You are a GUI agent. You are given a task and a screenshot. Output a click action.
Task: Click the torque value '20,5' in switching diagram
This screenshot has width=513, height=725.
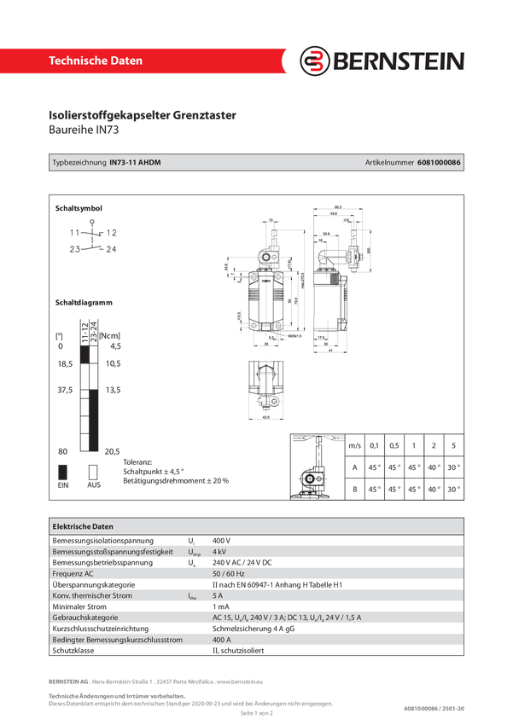(x=113, y=451)
